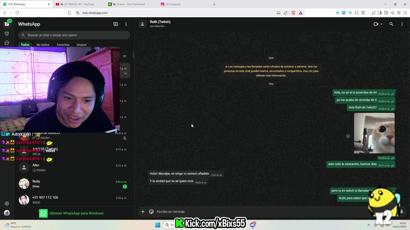Open the media control music note icon
The height and width of the screenshot is (230, 410).
pos(373,13)
